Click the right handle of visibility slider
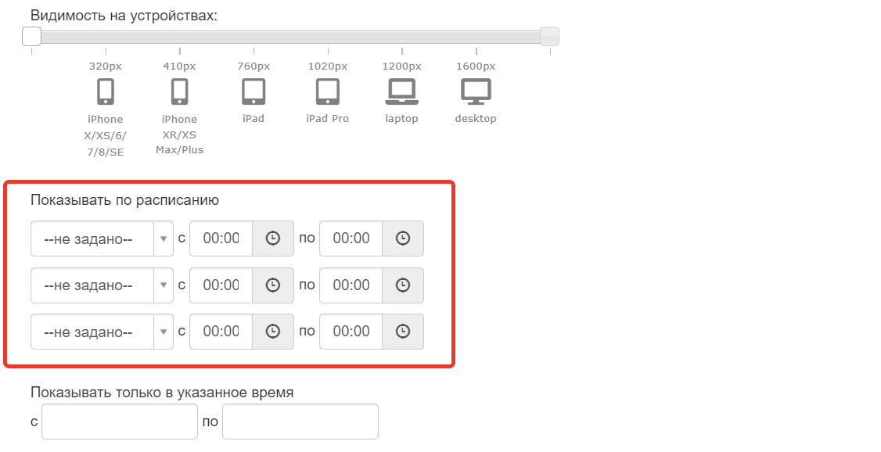 [x=549, y=37]
